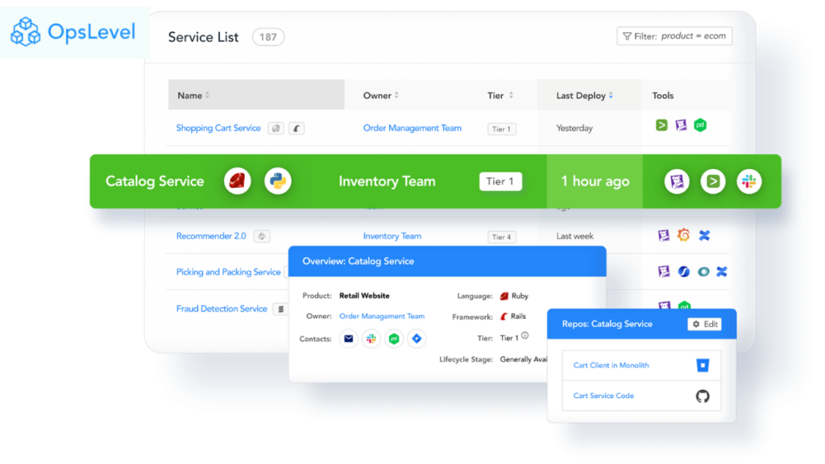The width and height of the screenshot is (825, 464).
Task: Open Confluence tool in Picking and Packing row
Action: (722, 271)
